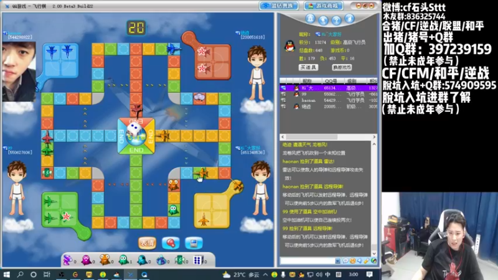
Task: Open the home icon in side panel
Action: pyautogui.click(x=310, y=19)
